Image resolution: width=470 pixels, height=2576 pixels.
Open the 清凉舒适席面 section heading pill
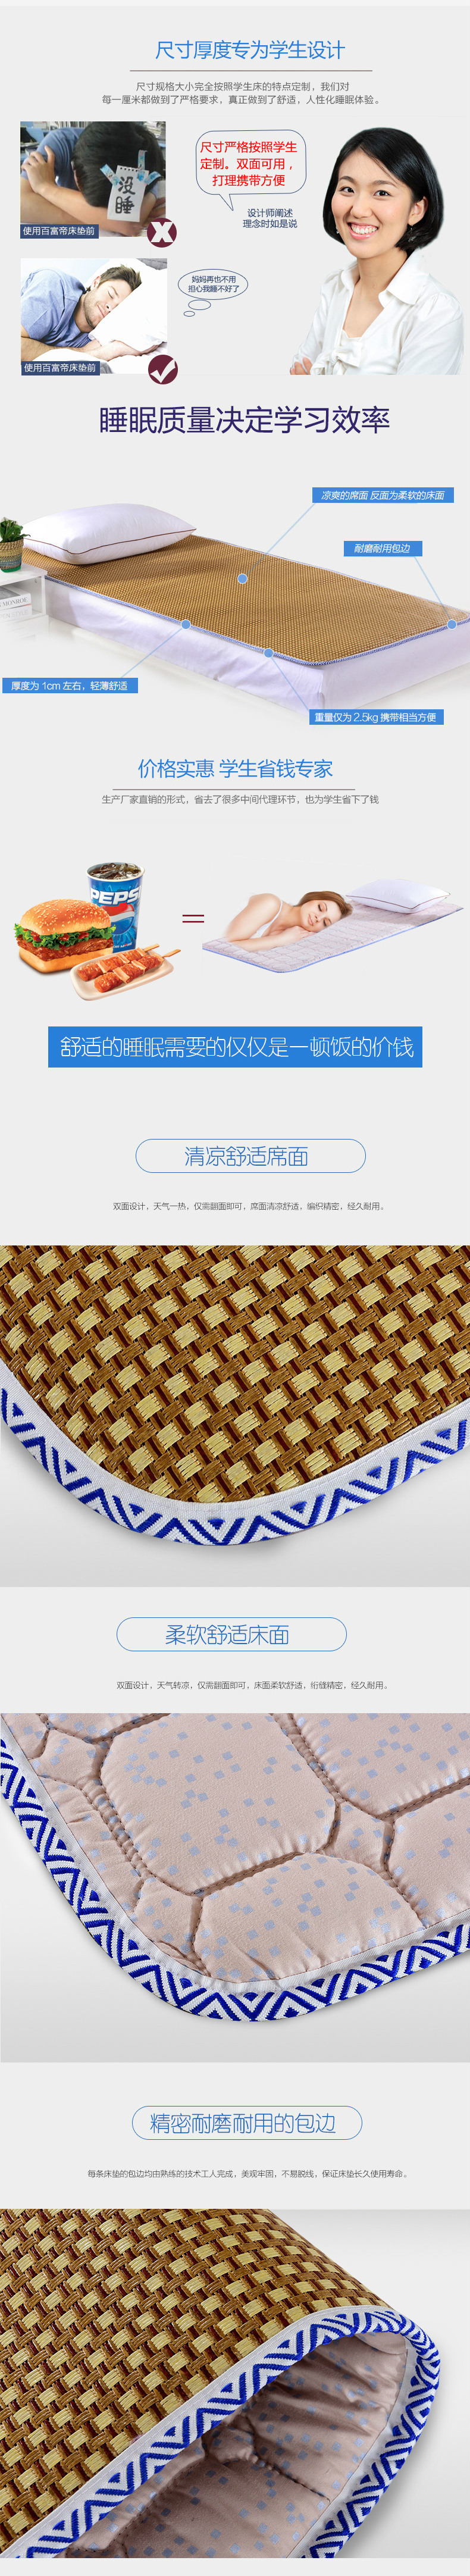(x=250, y=1156)
